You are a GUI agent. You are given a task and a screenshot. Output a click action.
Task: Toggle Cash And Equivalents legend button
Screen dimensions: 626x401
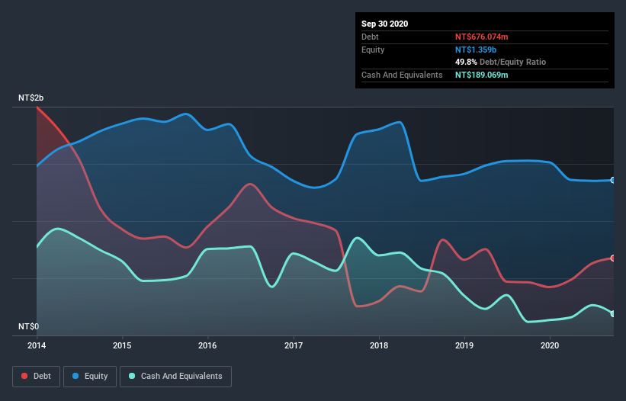tap(175, 377)
